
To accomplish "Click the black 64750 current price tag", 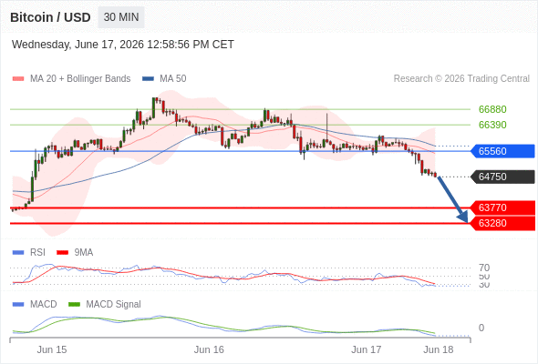I will (502, 177).
